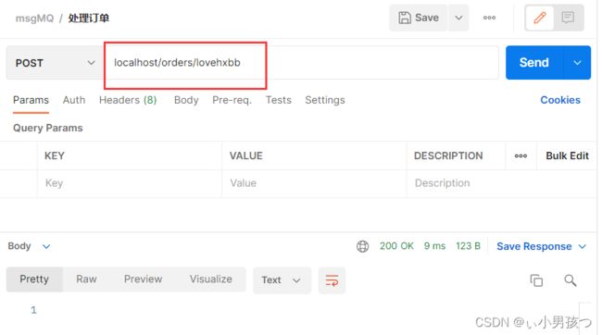The width and height of the screenshot is (602, 335).
Task: Click the 9 ms response time
Action: [434, 246]
